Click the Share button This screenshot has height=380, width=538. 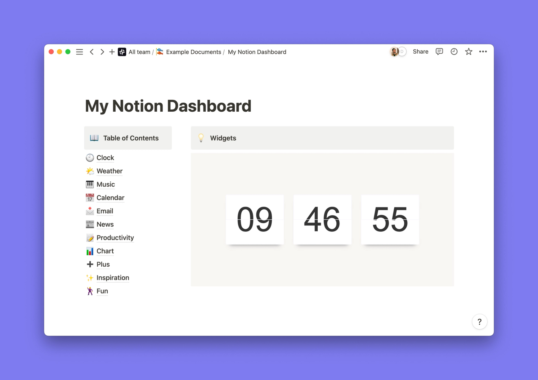pos(420,52)
